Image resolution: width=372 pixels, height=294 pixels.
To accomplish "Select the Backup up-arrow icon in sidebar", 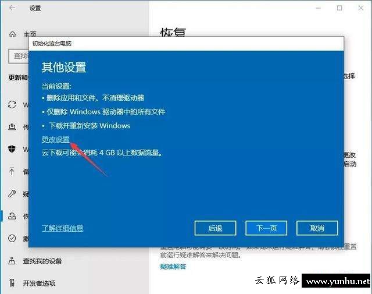I will click(12, 171).
